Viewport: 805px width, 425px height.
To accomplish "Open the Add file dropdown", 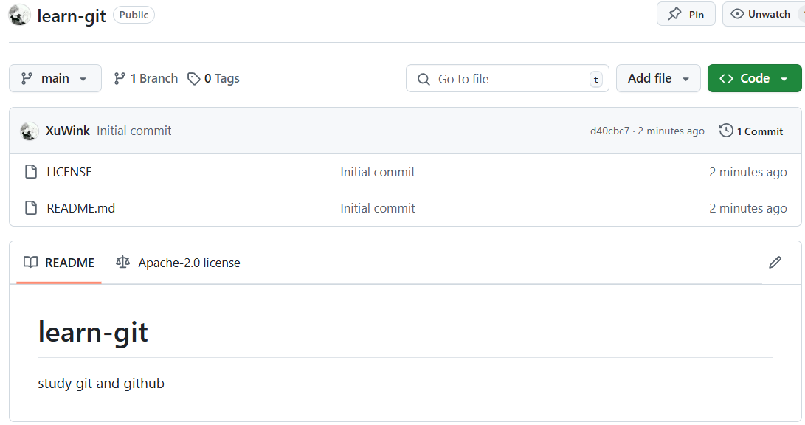I will pos(658,78).
